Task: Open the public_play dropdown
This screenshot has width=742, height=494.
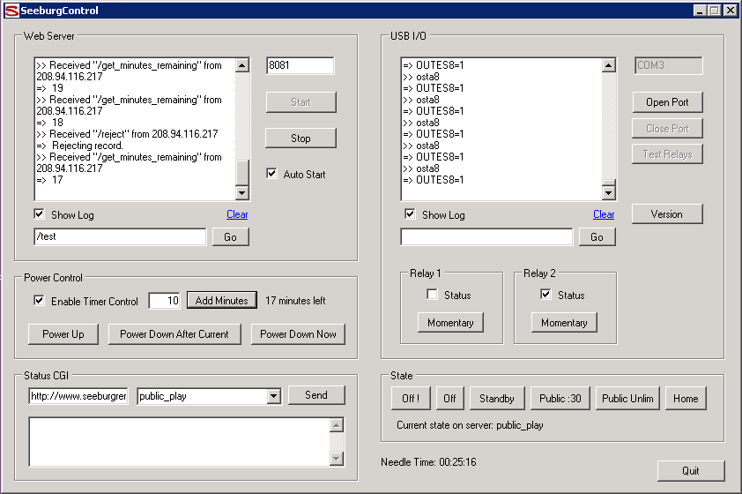Action: (x=273, y=396)
